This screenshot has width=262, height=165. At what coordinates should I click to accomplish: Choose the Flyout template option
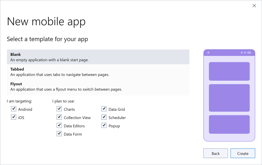pos(98,86)
